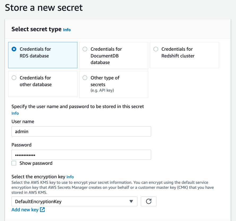Click inside the User name input field
This screenshot has width=236, height=221.
[x=81, y=131]
